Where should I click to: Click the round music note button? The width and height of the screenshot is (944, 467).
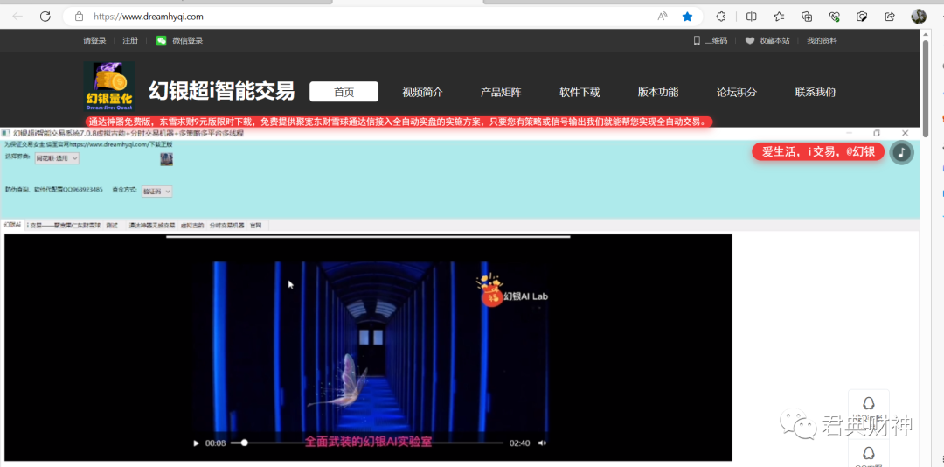[901, 152]
